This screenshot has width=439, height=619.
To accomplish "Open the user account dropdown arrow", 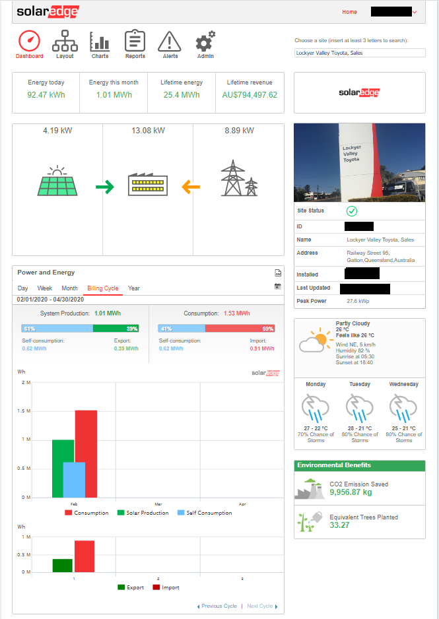I will click(415, 13).
